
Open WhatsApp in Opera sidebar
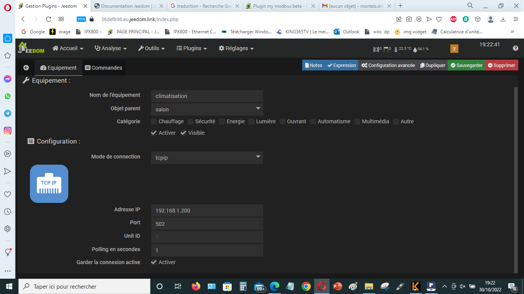coord(8,96)
